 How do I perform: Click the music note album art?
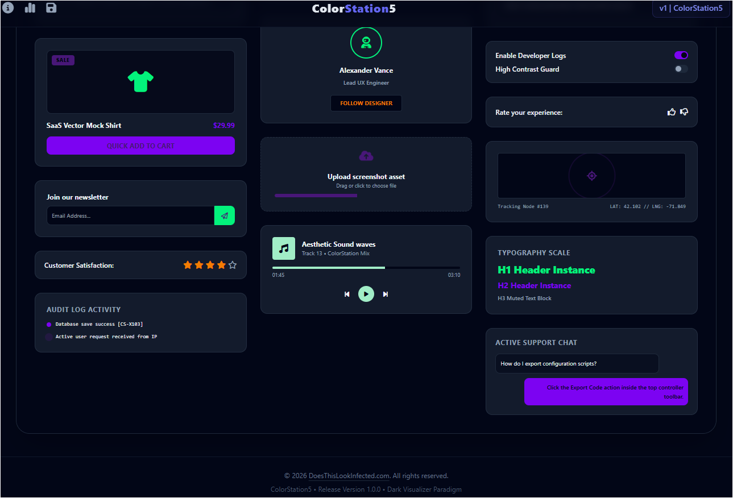pos(284,248)
